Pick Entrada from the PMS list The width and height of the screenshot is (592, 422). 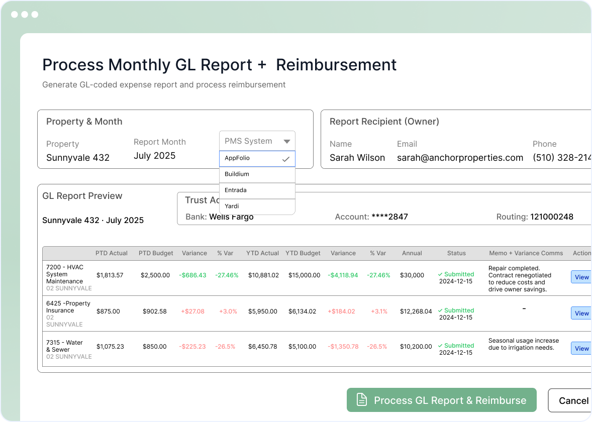tap(257, 190)
